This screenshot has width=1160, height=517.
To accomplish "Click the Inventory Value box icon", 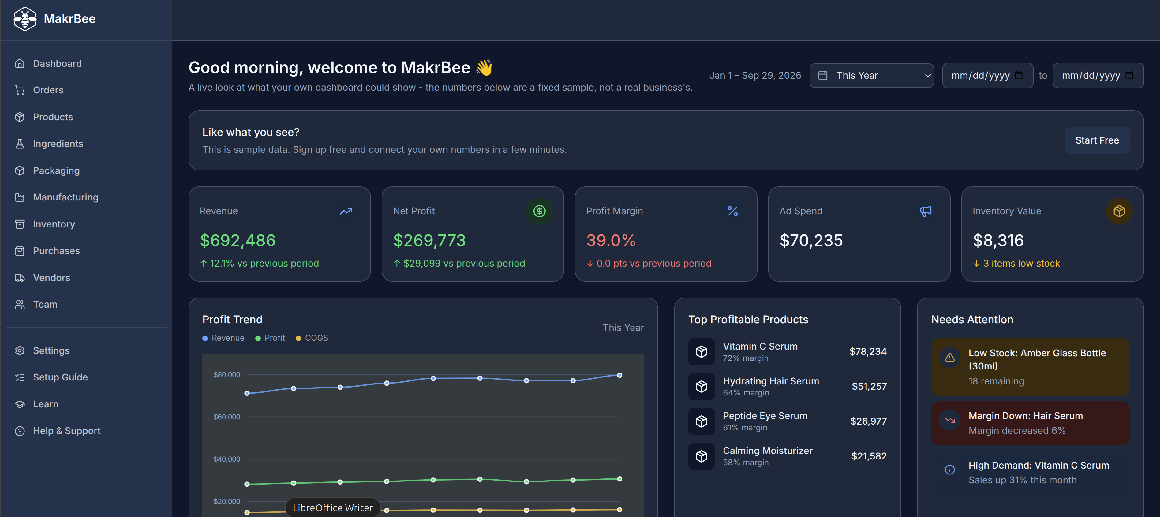I will click(x=1119, y=211).
